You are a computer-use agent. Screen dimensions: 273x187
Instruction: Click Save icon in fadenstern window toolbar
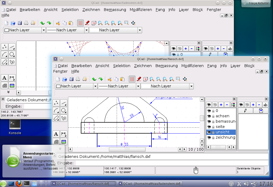click(x=20, y=23)
